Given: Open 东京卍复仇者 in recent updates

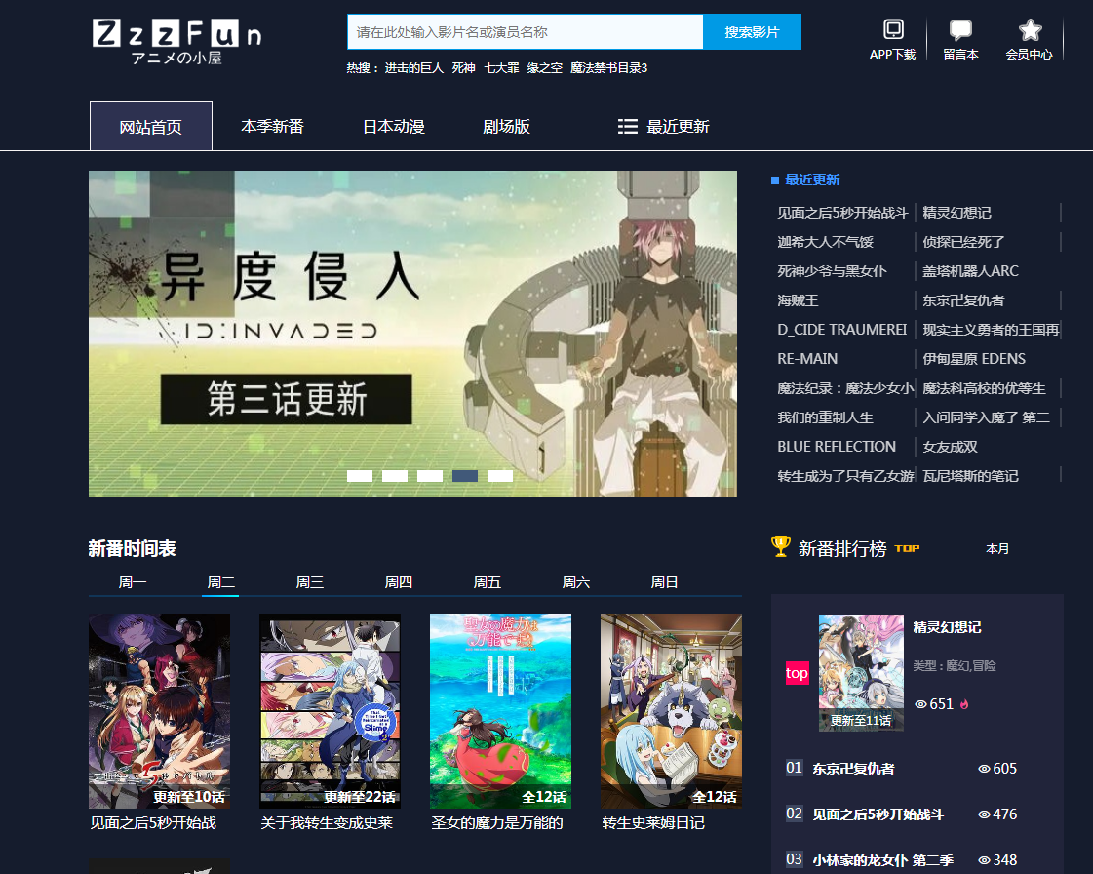Looking at the screenshot, I should (963, 300).
